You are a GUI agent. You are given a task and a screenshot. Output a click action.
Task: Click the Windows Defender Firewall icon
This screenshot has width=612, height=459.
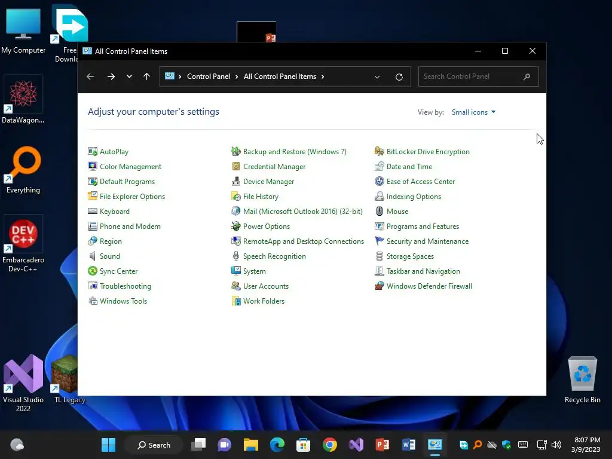tap(380, 286)
